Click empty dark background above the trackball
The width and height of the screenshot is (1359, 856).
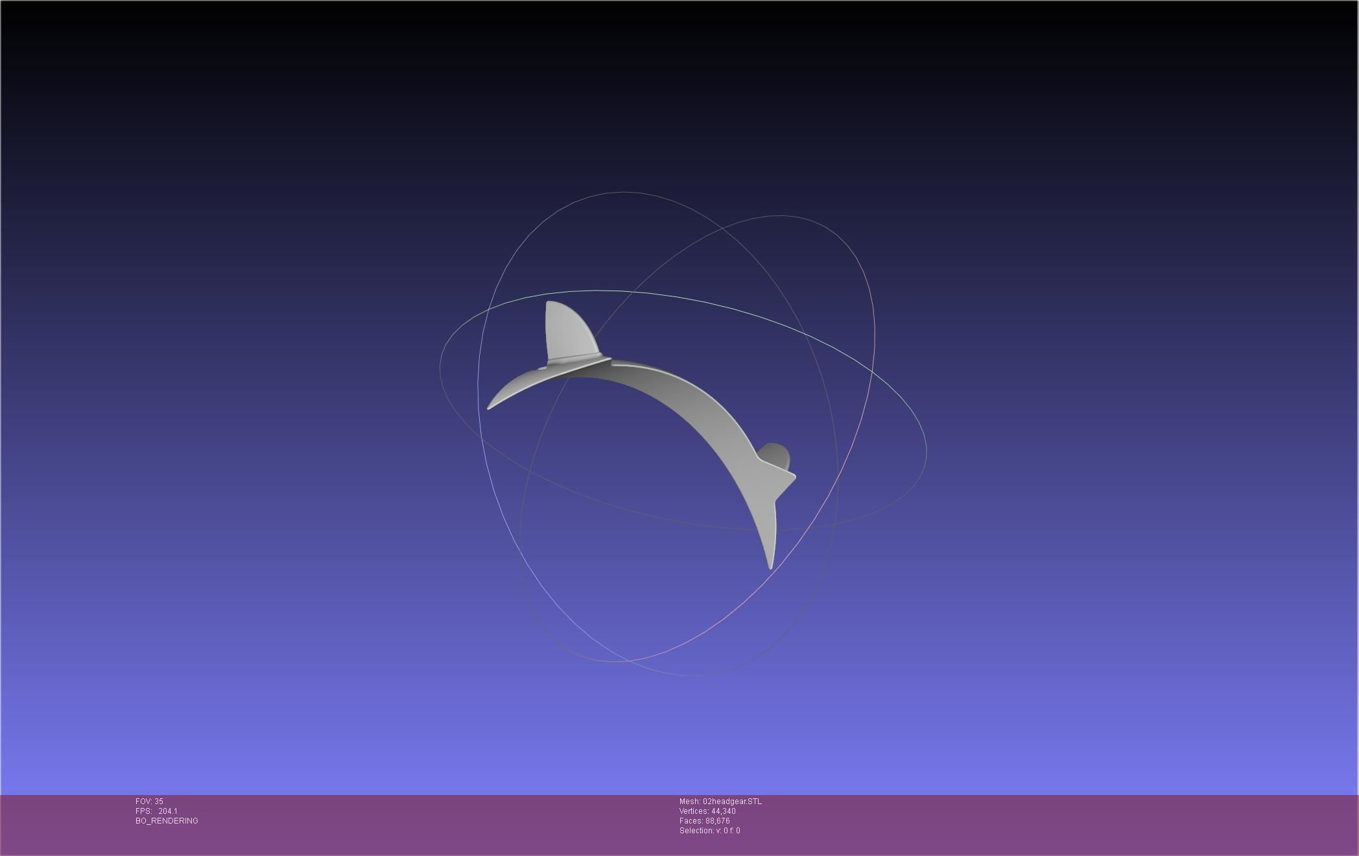click(x=681, y=97)
